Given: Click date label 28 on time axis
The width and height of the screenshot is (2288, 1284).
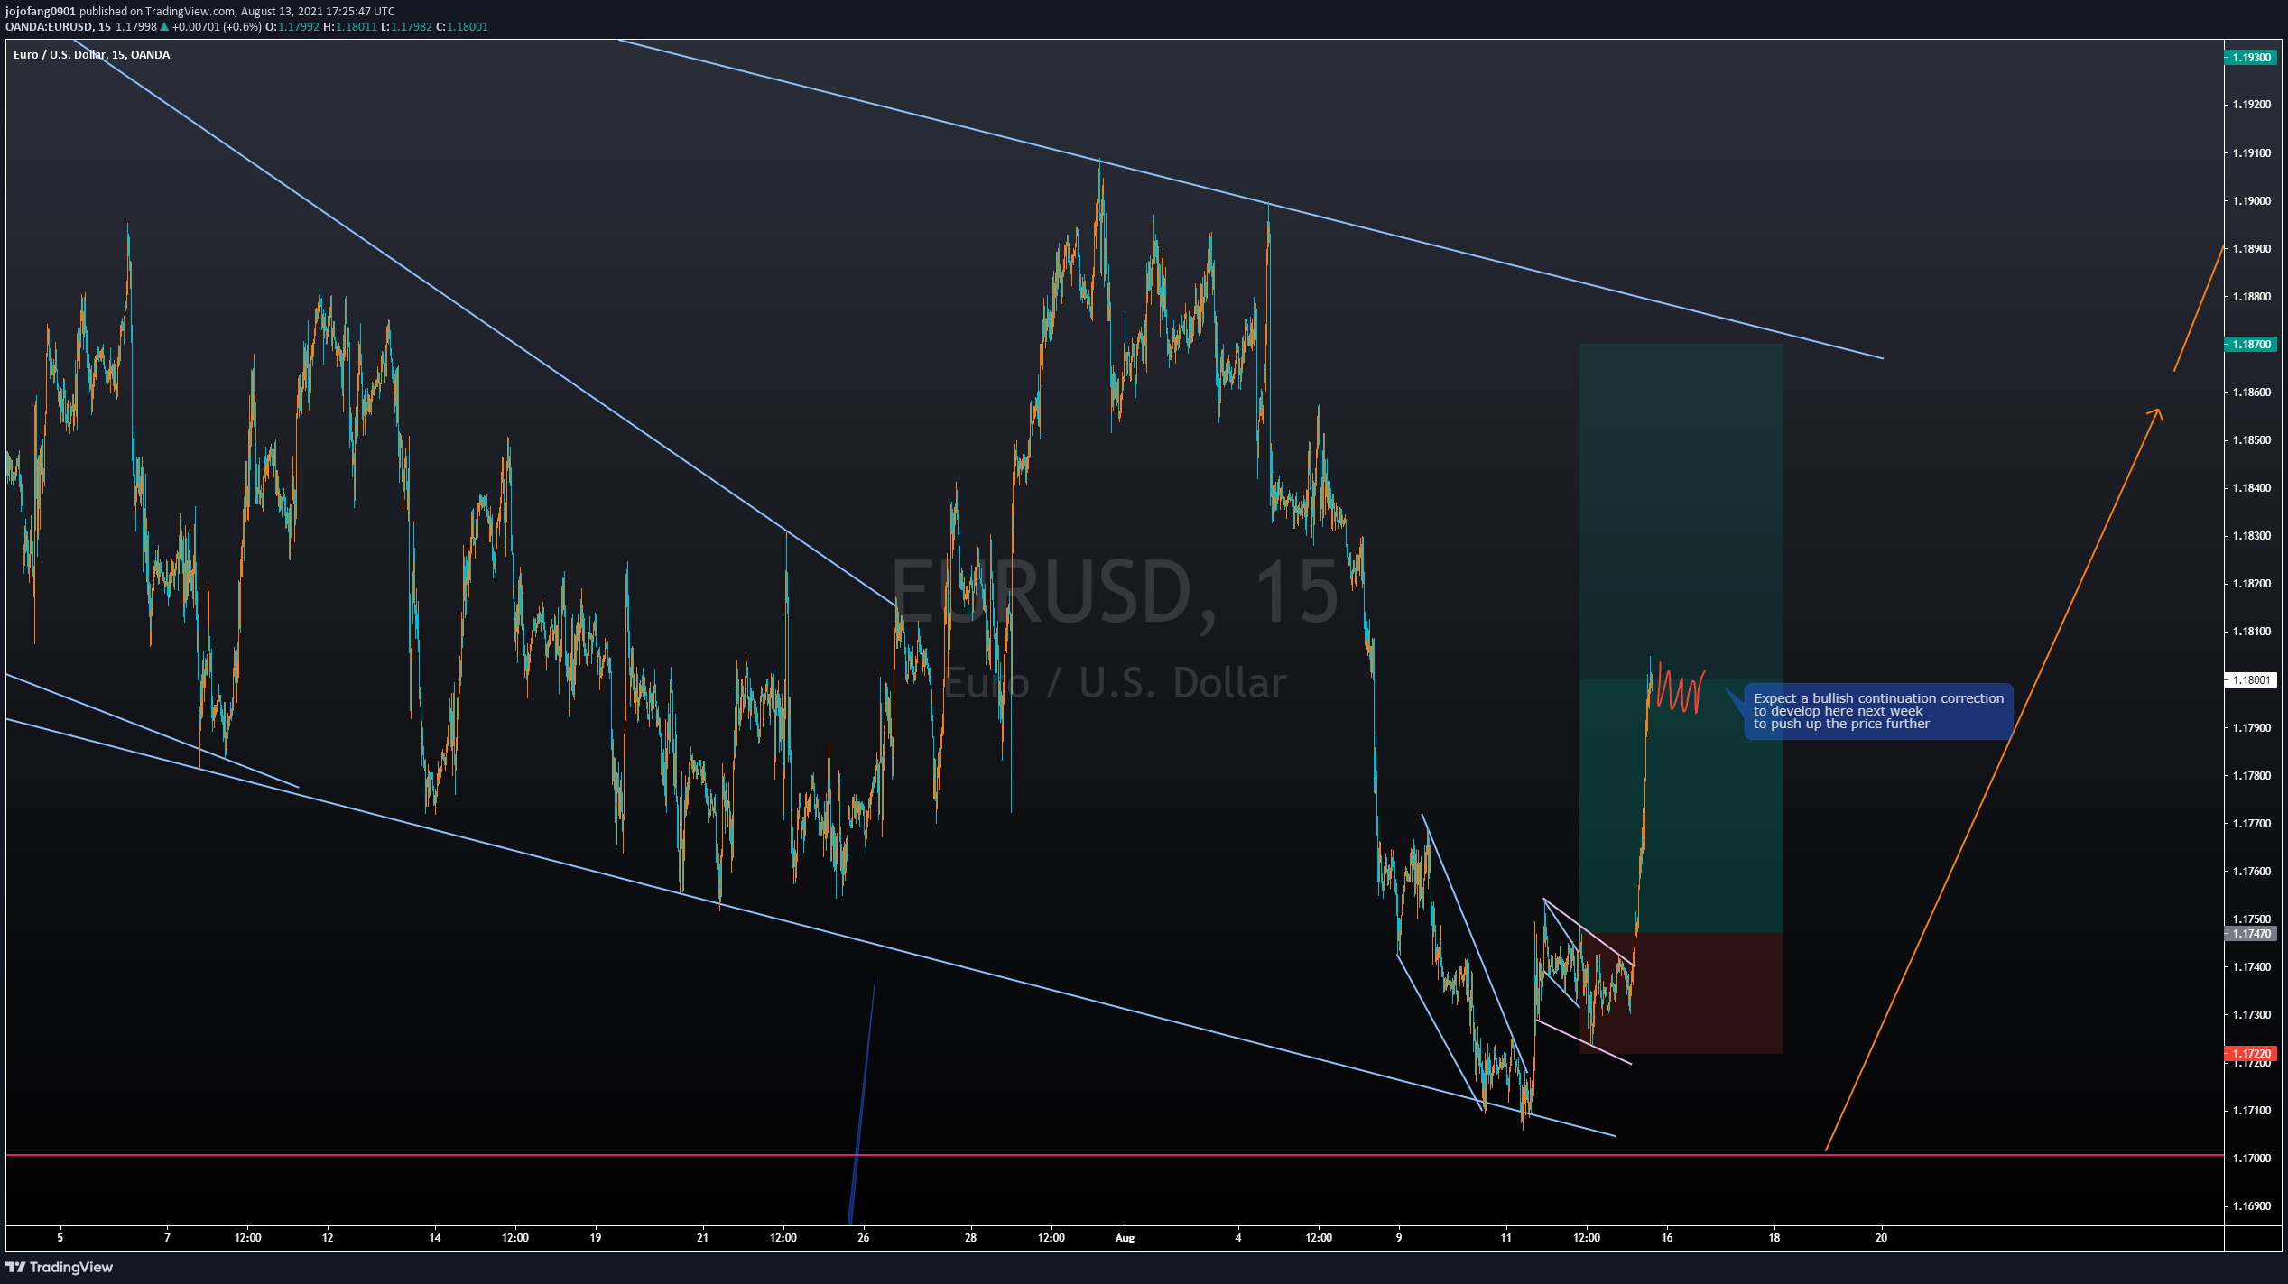Looking at the screenshot, I should pyautogui.click(x=971, y=1238).
